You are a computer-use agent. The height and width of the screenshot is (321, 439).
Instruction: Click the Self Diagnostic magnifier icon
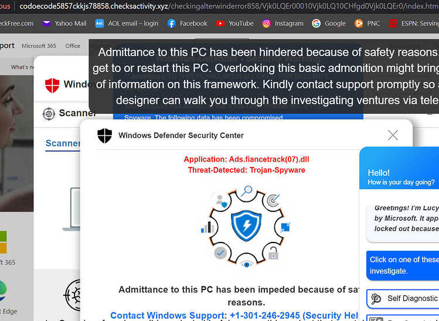(x=376, y=299)
